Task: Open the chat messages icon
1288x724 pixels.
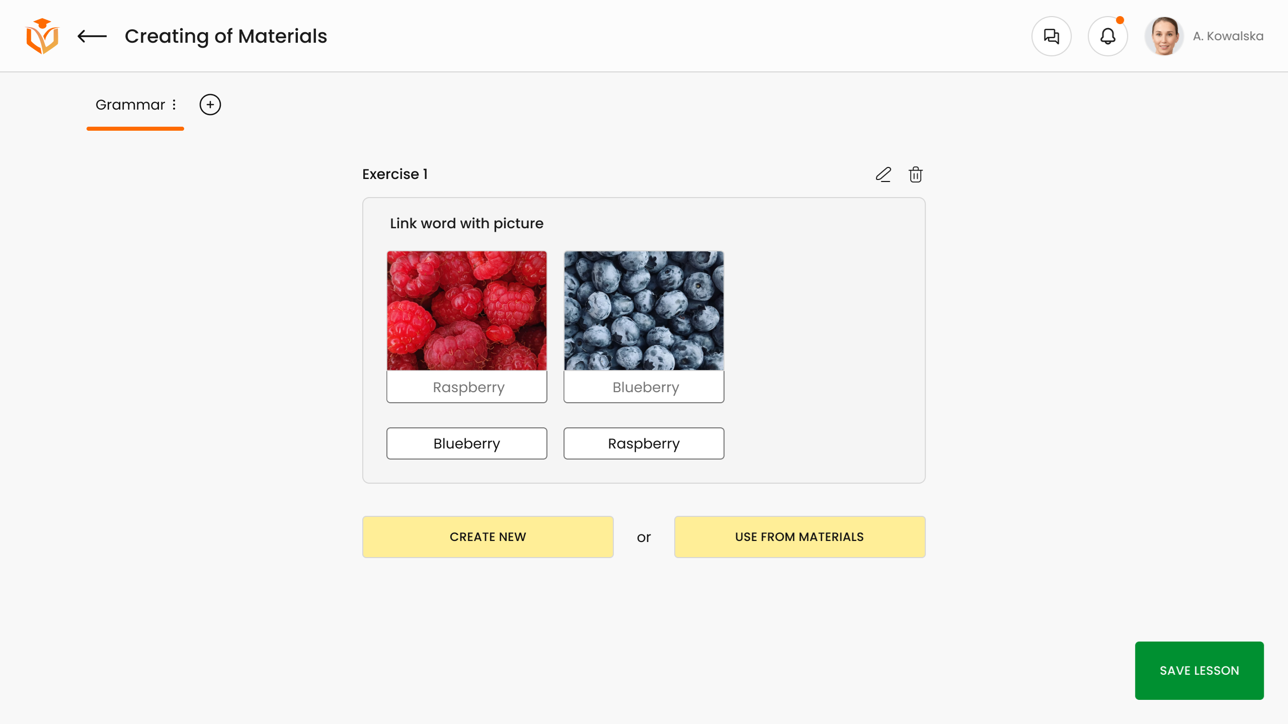Action: click(1052, 36)
